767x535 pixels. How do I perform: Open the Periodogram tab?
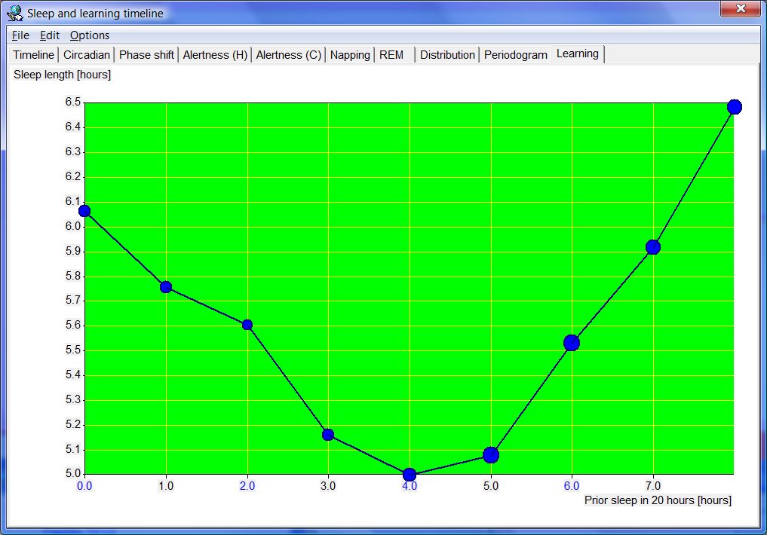[516, 55]
